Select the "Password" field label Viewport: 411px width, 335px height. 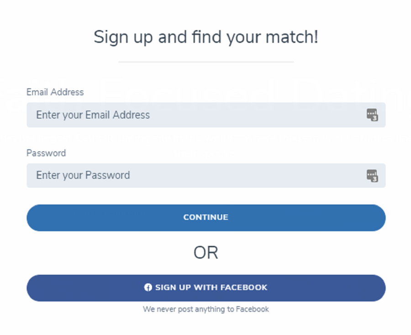pyautogui.click(x=46, y=153)
